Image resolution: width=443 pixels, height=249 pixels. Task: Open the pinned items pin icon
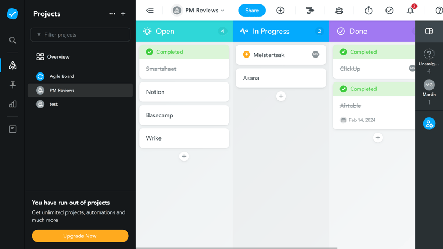tap(12, 85)
